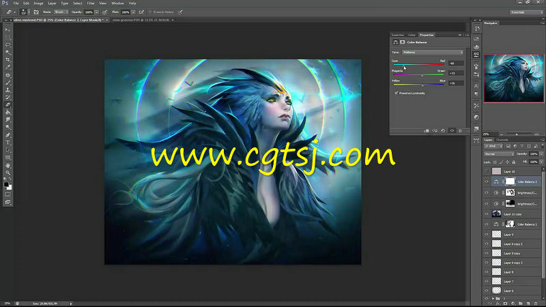
Task: Switch to the Channels tab
Action: coord(502,140)
